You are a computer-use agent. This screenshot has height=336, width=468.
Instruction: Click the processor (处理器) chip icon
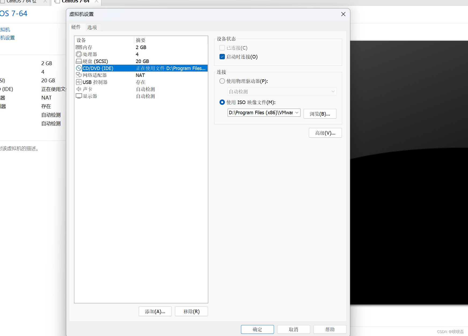click(79, 54)
